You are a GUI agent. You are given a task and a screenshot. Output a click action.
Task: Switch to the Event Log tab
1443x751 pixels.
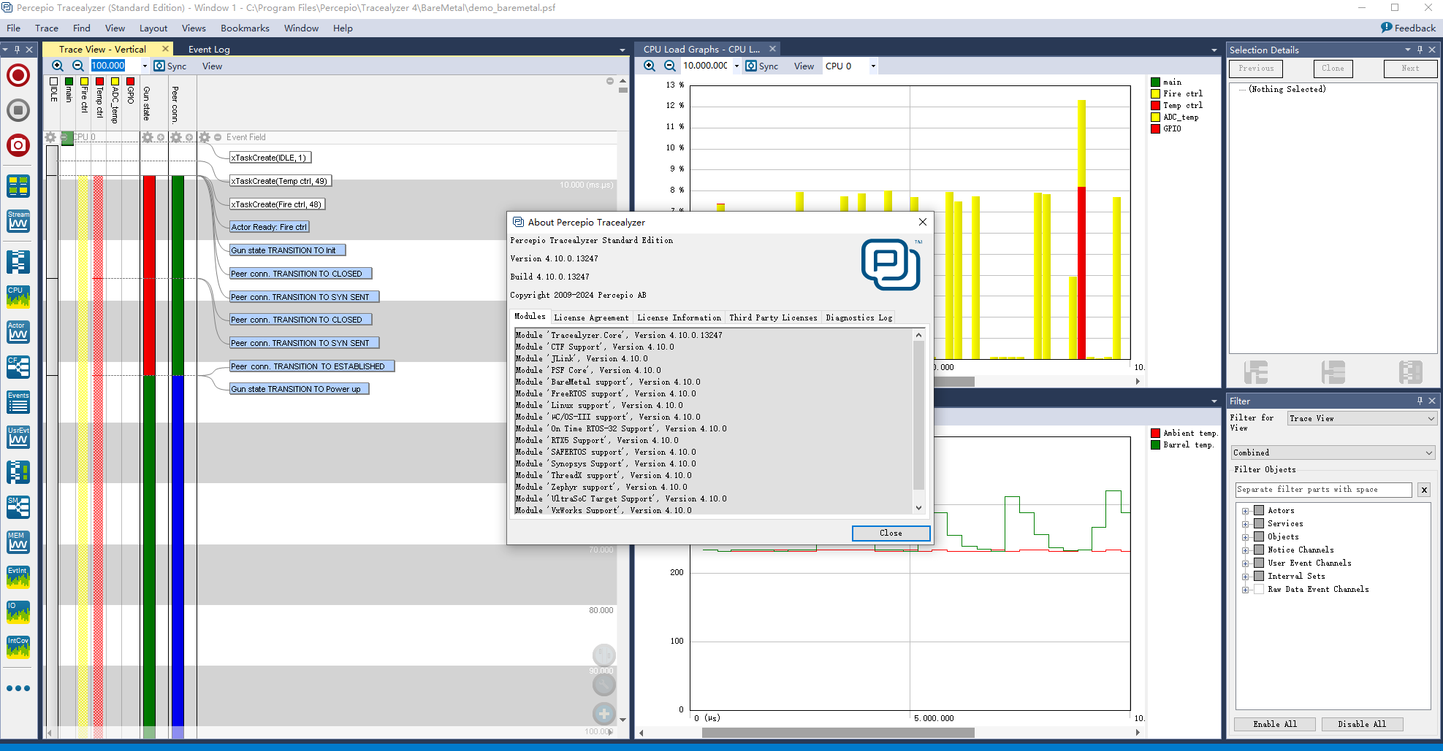tap(209, 49)
